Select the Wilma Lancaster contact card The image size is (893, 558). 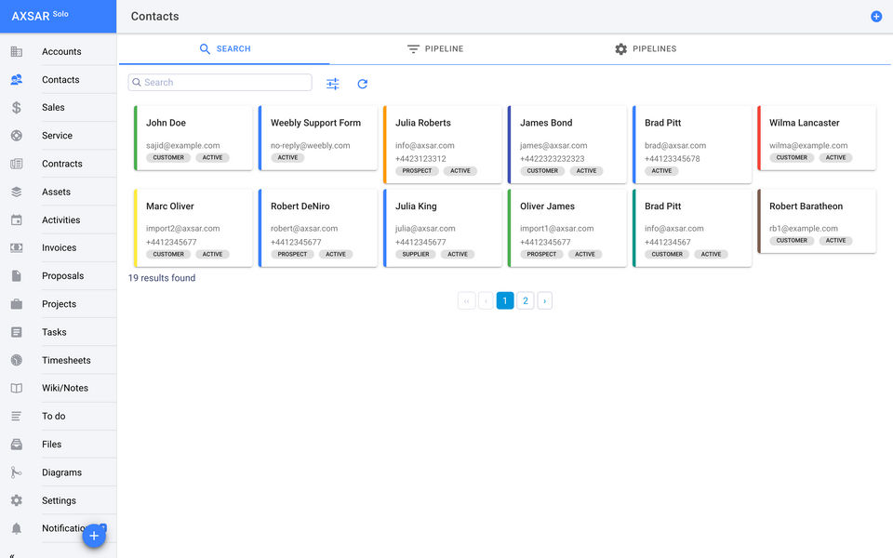[817, 138]
